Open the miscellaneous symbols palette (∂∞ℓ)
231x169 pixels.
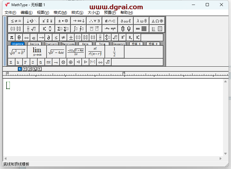point(126,21)
